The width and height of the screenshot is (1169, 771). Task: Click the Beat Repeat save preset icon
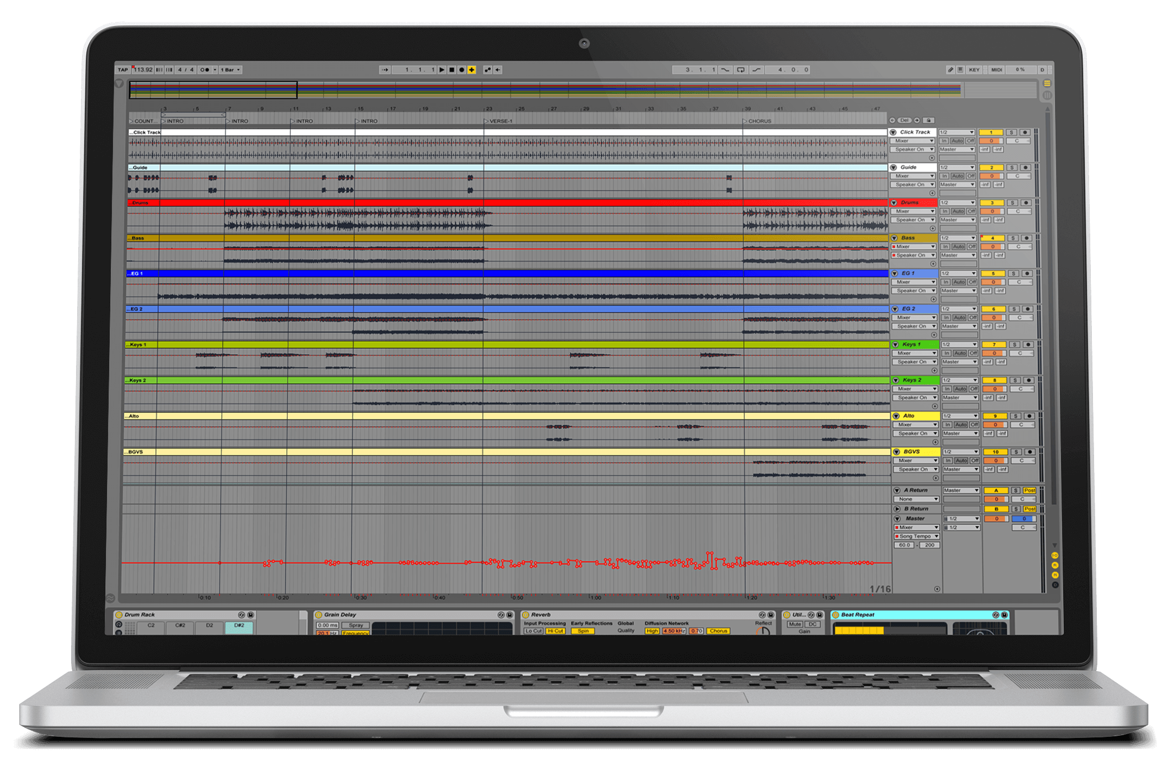click(x=1005, y=614)
